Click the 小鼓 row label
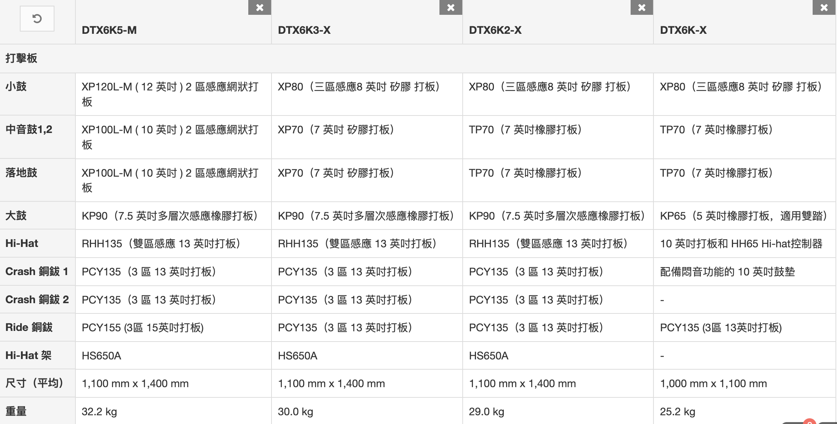 tap(16, 86)
